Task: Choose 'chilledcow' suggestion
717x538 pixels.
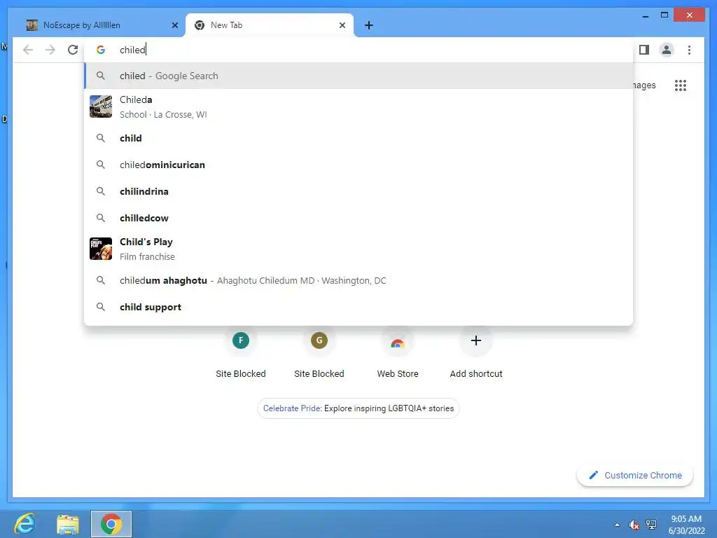Action: [358, 218]
